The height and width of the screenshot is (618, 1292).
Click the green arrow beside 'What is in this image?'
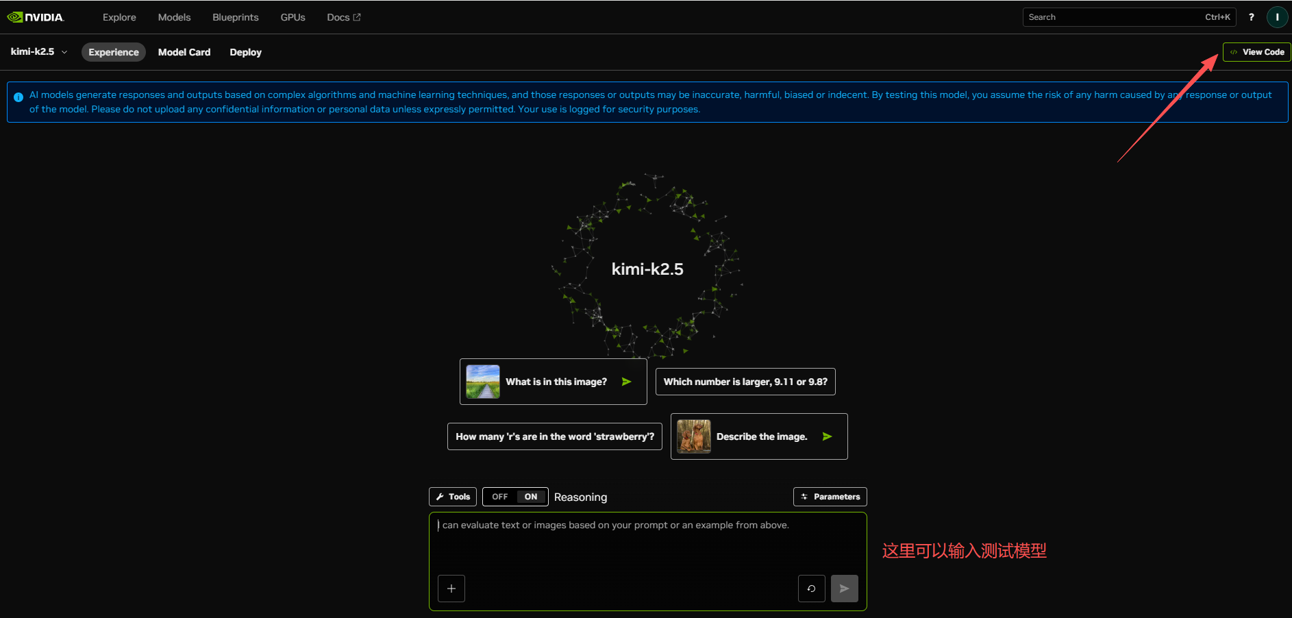(626, 382)
